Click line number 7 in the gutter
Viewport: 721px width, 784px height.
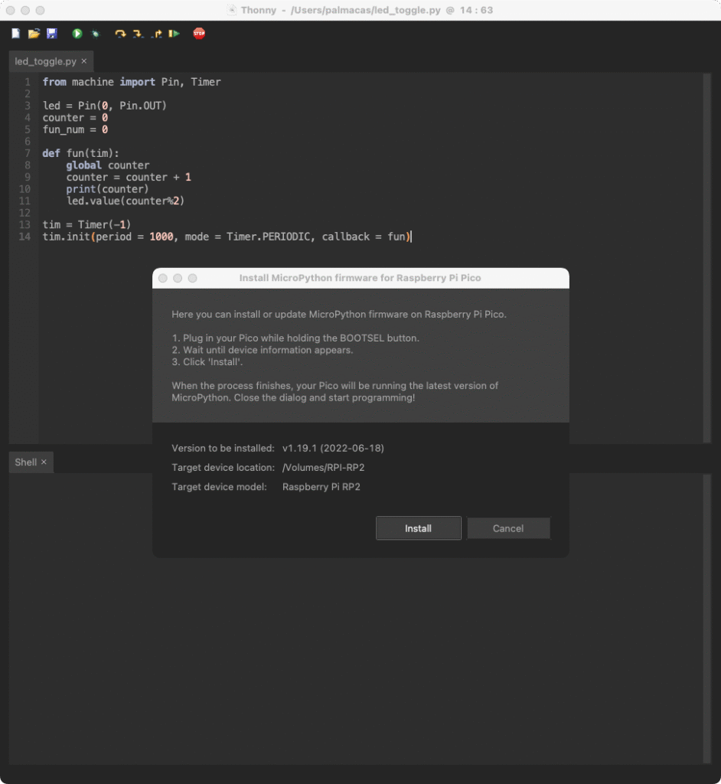pyautogui.click(x=27, y=153)
